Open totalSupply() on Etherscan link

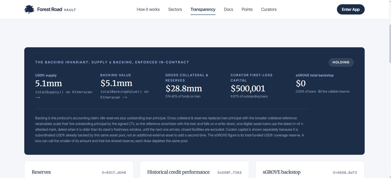[x=64, y=95]
